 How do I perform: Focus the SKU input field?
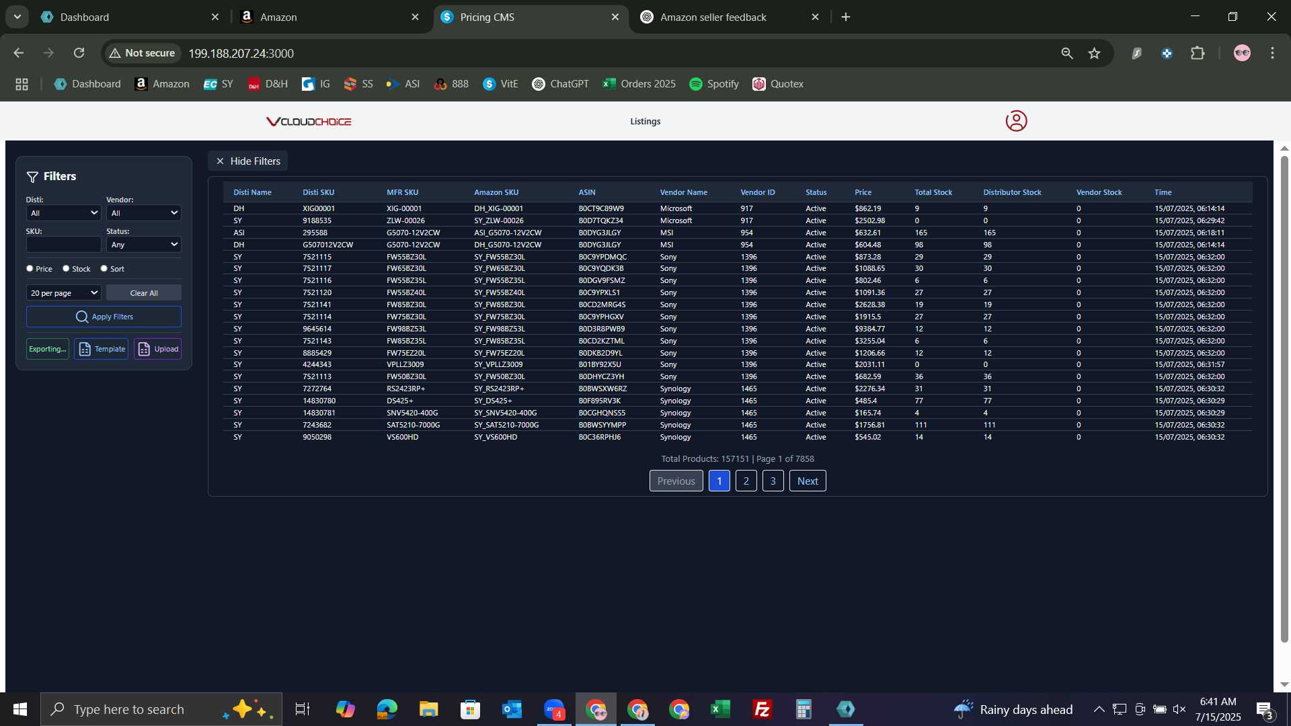pyautogui.click(x=63, y=245)
